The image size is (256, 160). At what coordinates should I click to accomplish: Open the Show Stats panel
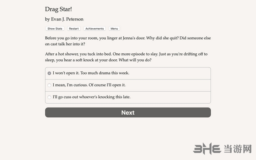point(55,29)
